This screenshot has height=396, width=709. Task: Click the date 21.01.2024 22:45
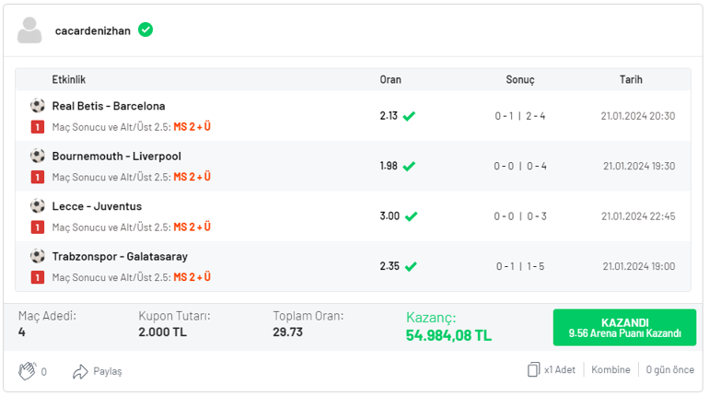pyautogui.click(x=638, y=216)
